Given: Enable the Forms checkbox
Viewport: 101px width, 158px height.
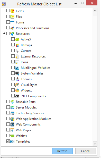Looking at the screenshot, I should tap(8, 22).
